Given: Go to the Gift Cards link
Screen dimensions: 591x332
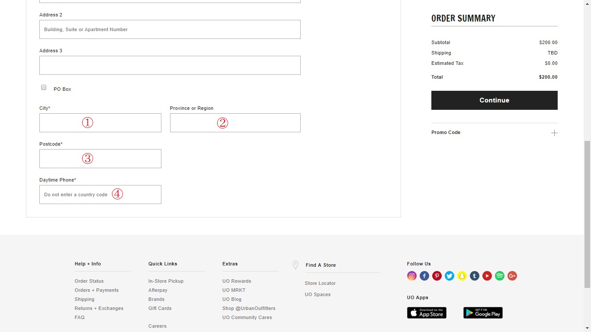Looking at the screenshot, I should click(x=160, y=308).
